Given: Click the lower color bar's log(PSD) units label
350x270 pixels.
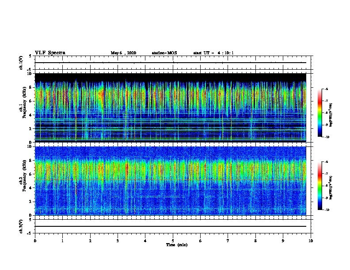Looking at the screenshot, I should [x=331, y=187].
